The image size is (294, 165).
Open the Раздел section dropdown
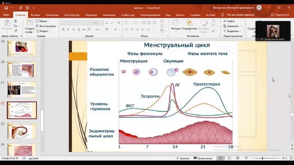[x=43, y=31]
